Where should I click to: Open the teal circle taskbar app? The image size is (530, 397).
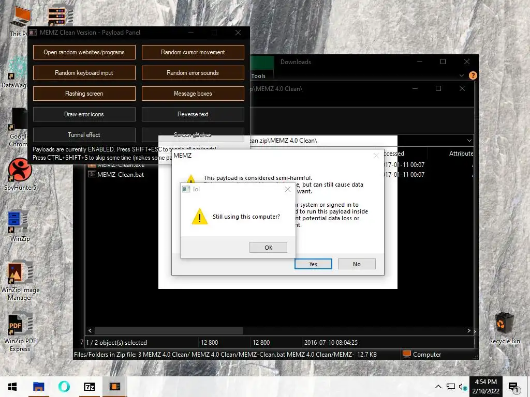(x=64, y=387)
